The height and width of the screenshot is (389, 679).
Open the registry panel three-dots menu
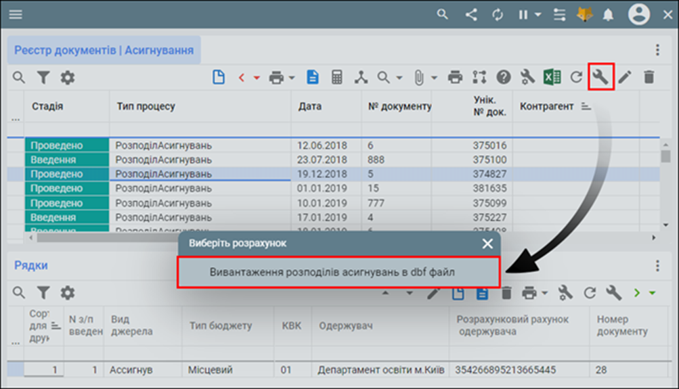(x=657, y=50)
